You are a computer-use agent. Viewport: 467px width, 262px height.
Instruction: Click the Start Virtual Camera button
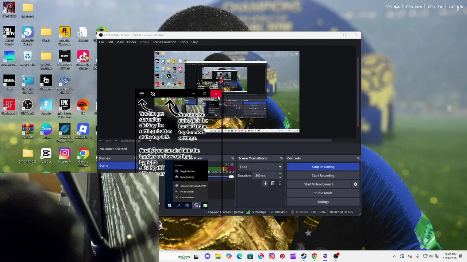319,184
